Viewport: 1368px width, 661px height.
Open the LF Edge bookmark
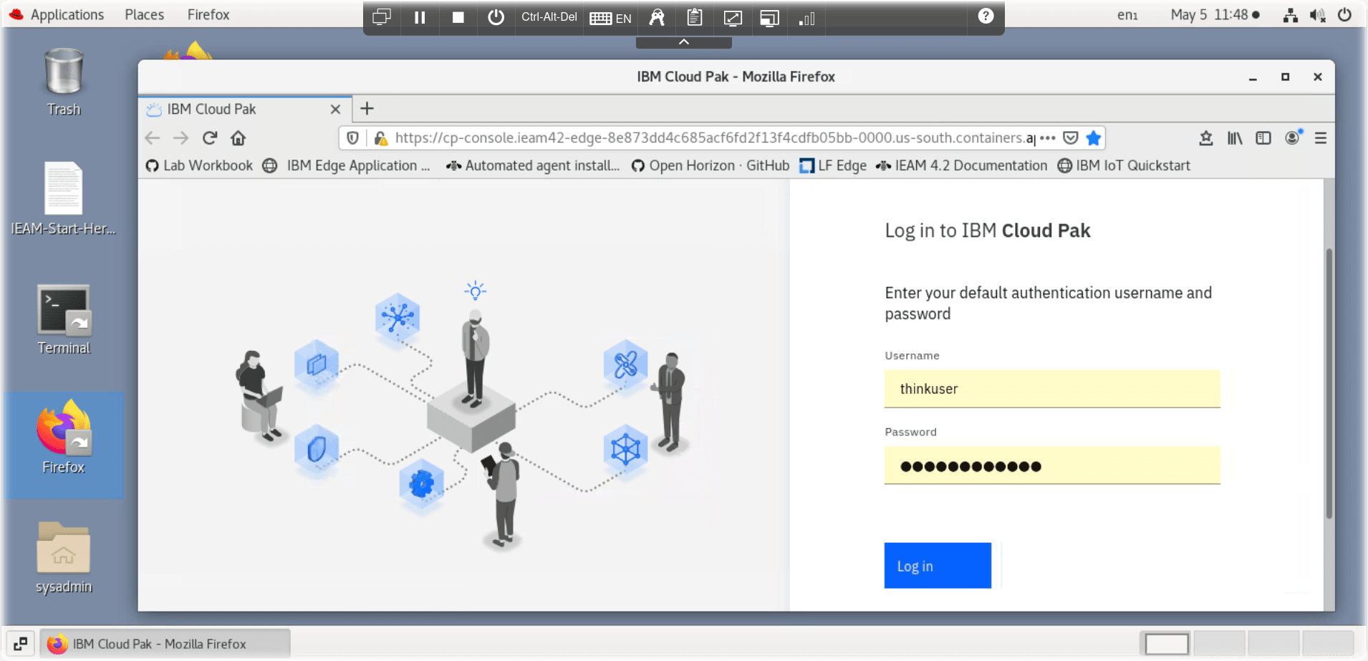[833, 165]
